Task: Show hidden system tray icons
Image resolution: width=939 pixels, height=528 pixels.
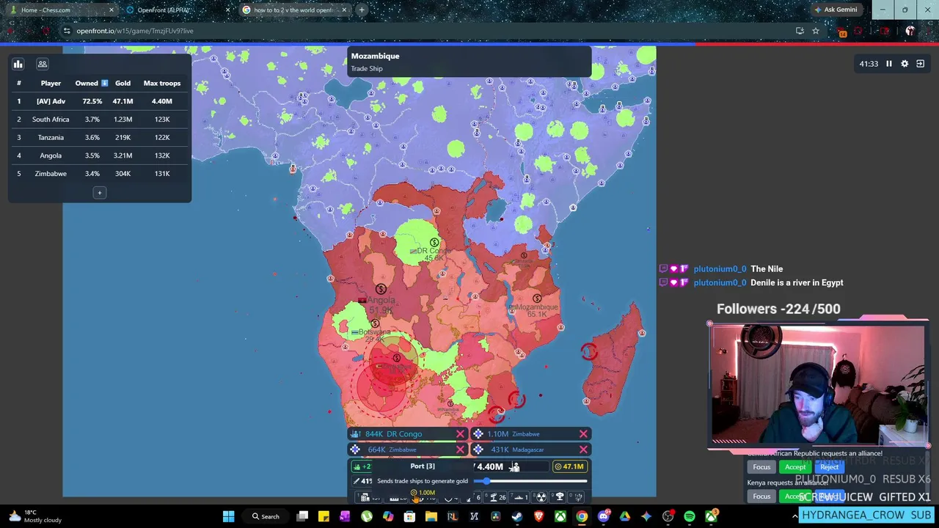Action: click(794, 517)
